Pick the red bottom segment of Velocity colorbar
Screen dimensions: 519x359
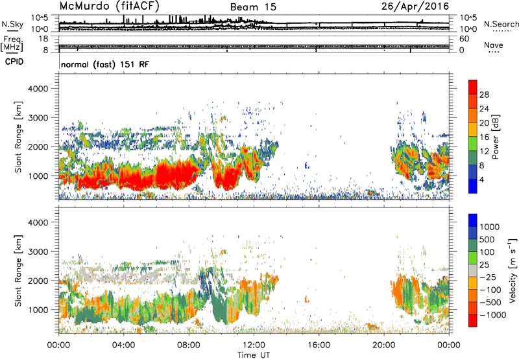[473, 321]
